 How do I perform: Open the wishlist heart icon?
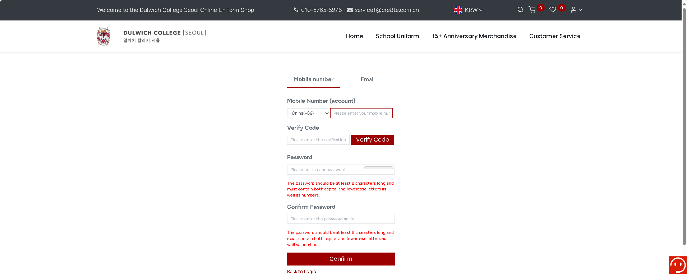[553, 10]
